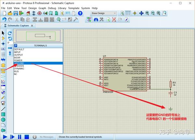Screen dimensions: 195x140
Task: Click the vertical mirror arrows icon
Action: (x=10, y=53)
